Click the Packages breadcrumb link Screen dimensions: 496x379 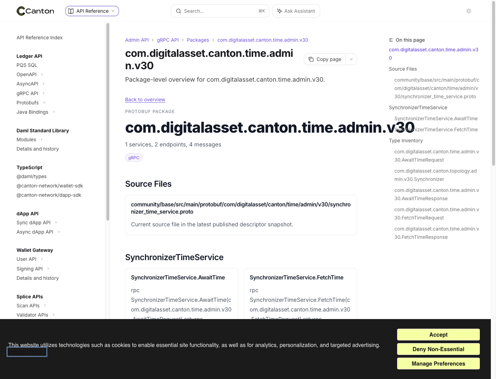[198, 40]
